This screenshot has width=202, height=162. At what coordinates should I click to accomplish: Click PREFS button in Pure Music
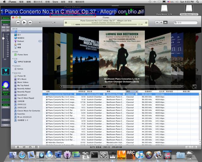coord(6,125)
